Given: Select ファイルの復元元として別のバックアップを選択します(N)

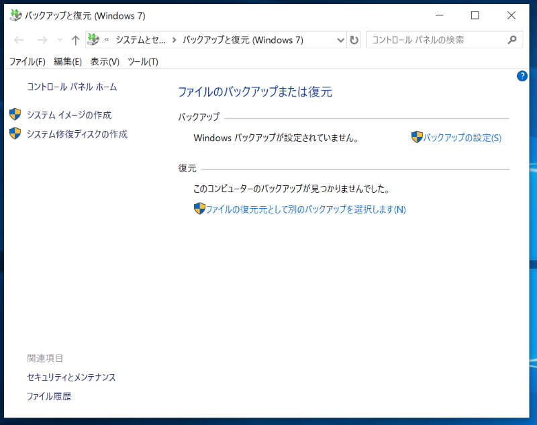Looking at the screenshot, I should 305,209.
